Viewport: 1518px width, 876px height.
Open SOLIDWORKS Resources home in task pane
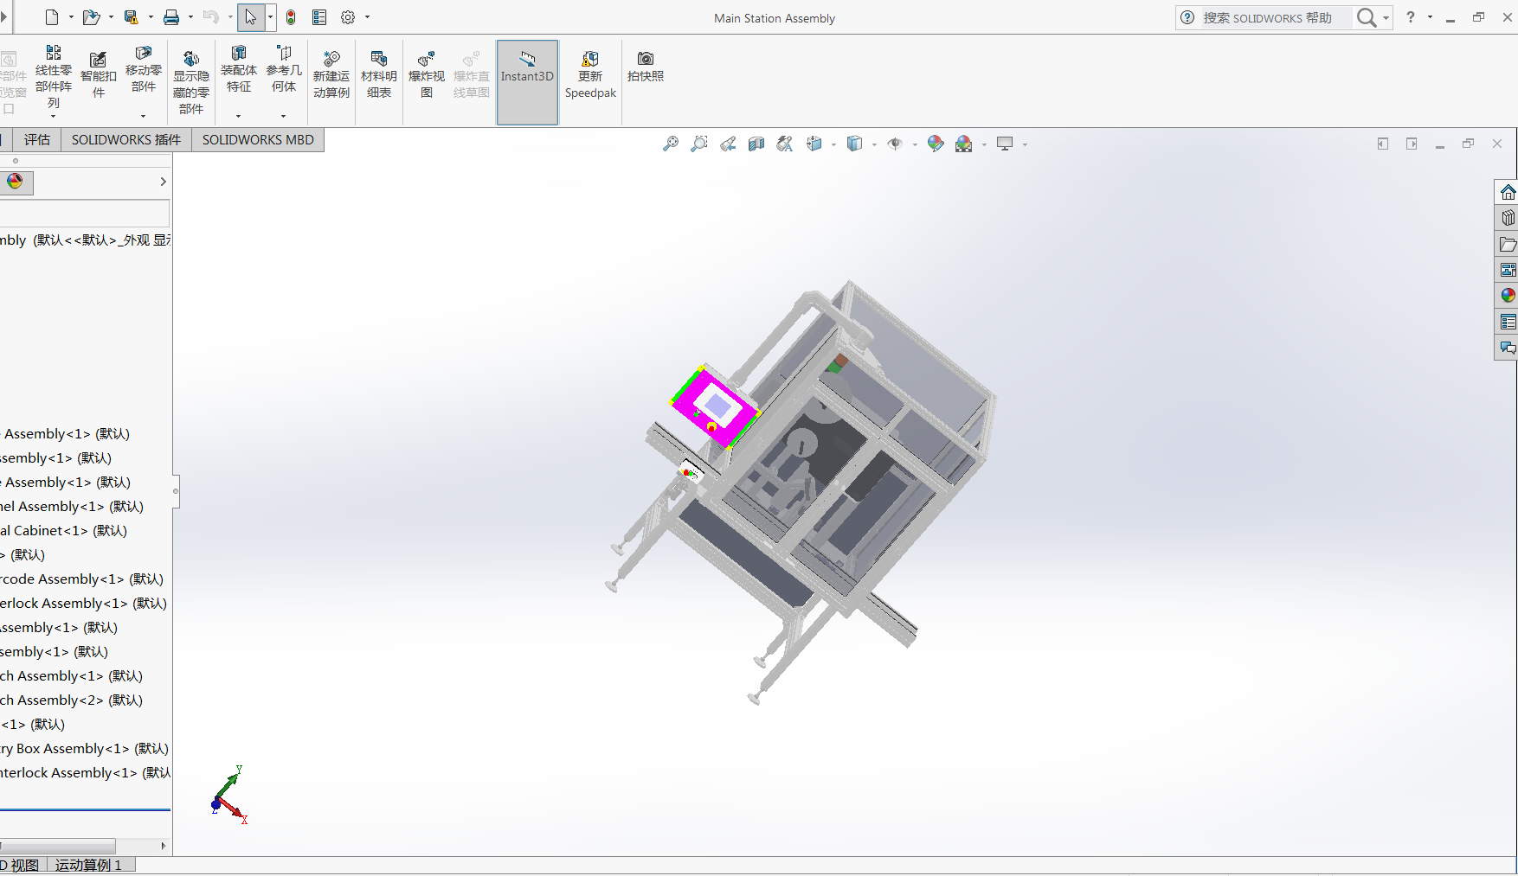point(1508,192)
